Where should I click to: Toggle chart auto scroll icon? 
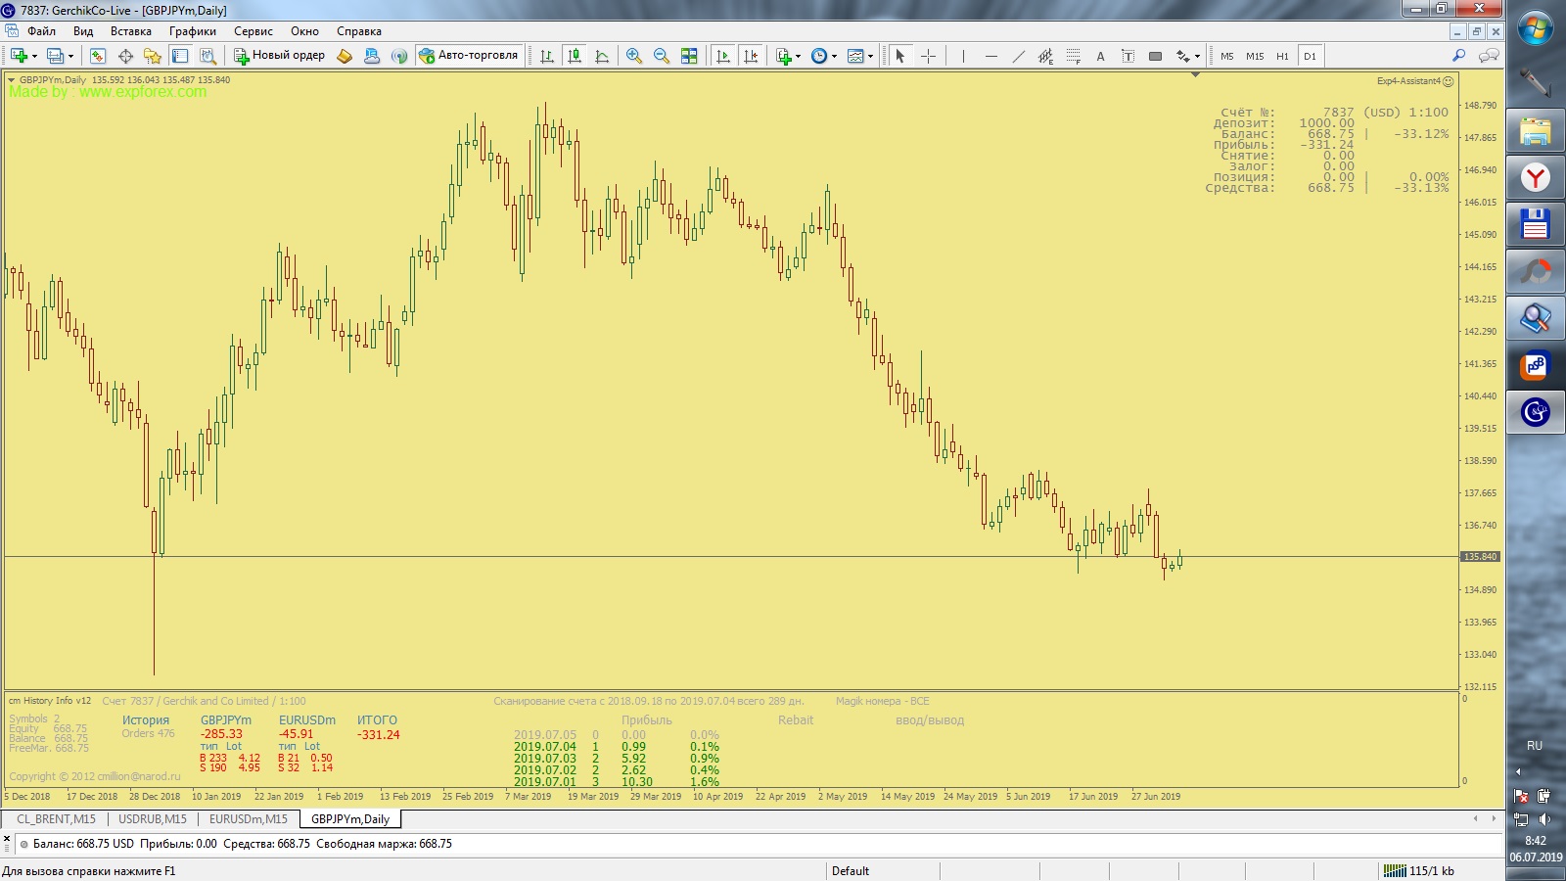point(723,56)
